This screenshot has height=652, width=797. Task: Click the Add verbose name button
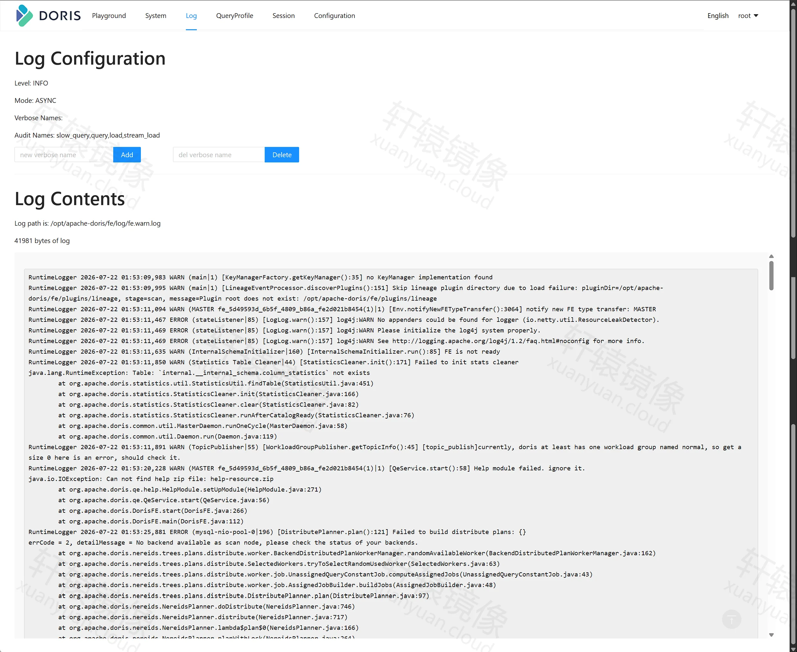pyautogui.click(x=127, y=155)
